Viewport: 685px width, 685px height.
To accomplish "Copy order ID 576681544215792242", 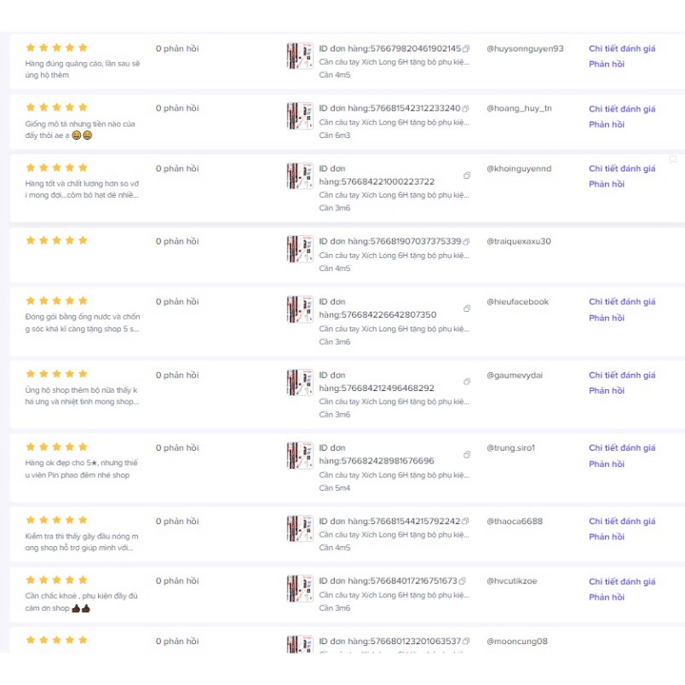I will 466,521.
